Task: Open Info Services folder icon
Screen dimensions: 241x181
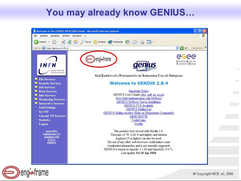Action: point(36,95)
